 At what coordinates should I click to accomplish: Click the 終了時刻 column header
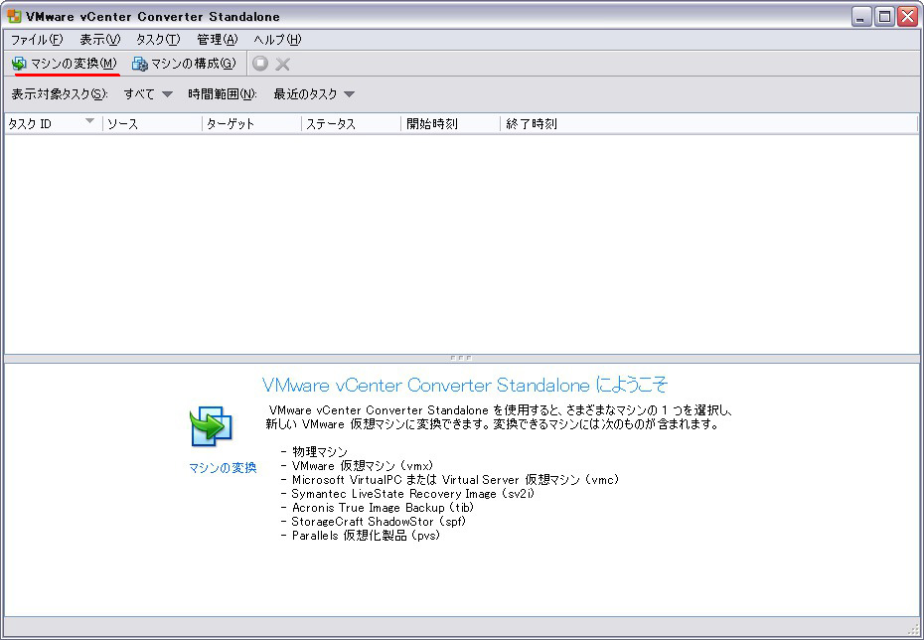(709, 124)
